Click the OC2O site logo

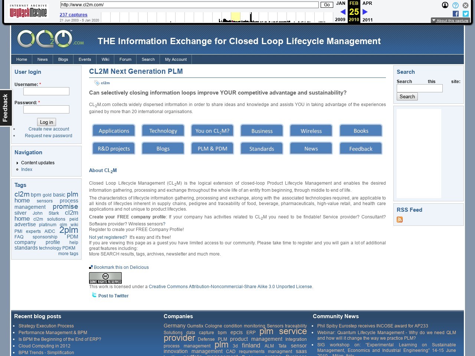point(50,39)
